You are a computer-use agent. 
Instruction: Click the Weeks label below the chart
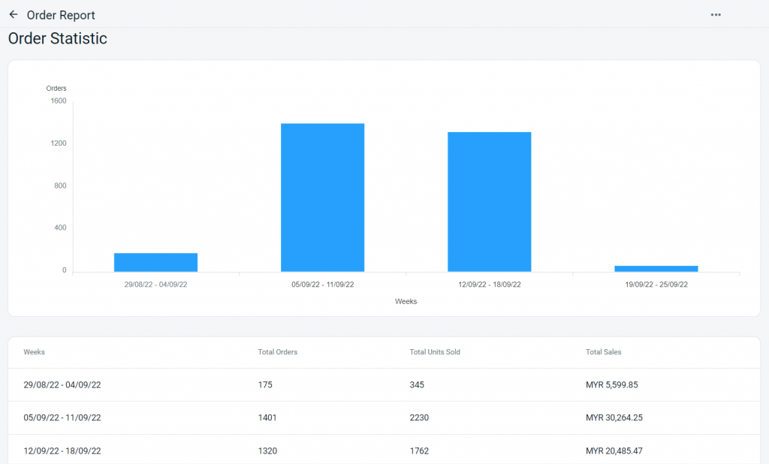click(x=406, y=301)
